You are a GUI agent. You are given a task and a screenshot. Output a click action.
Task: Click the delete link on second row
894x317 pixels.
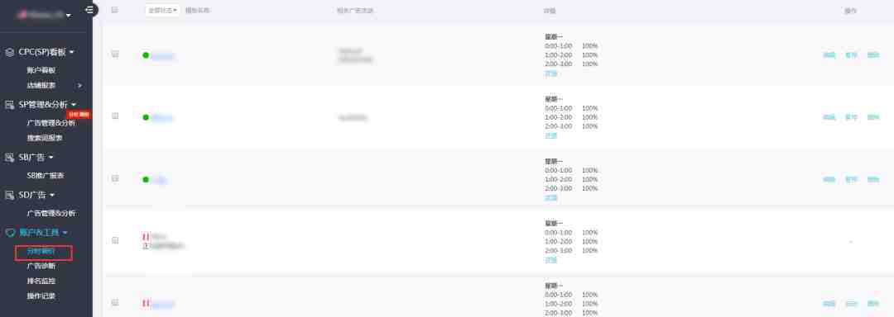(873, 117)
